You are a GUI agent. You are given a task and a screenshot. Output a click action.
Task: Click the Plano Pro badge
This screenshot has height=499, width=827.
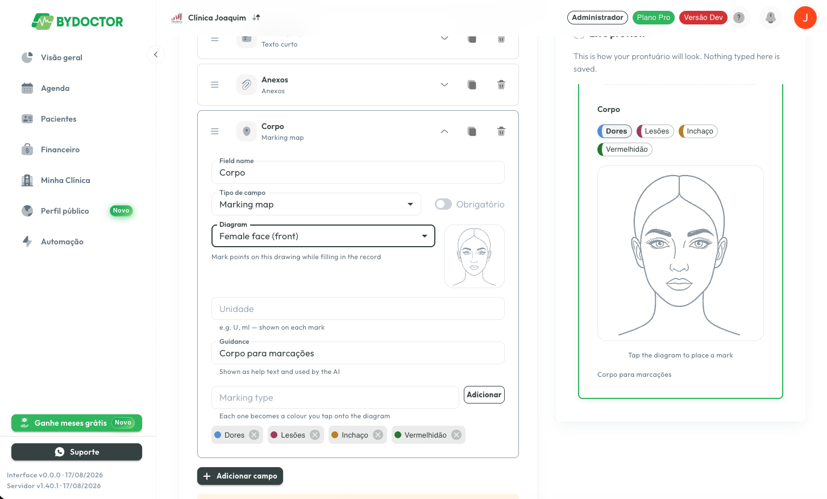[654, 18]
